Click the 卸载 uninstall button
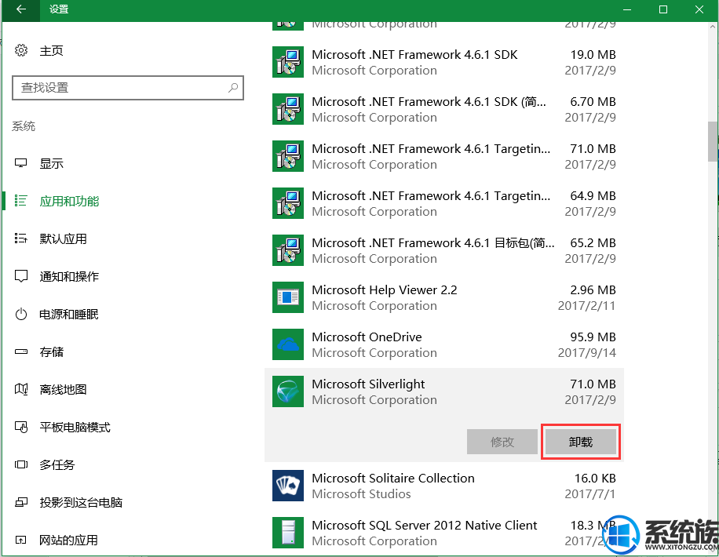This screenshot has height=557, width=719. point(581,442)
